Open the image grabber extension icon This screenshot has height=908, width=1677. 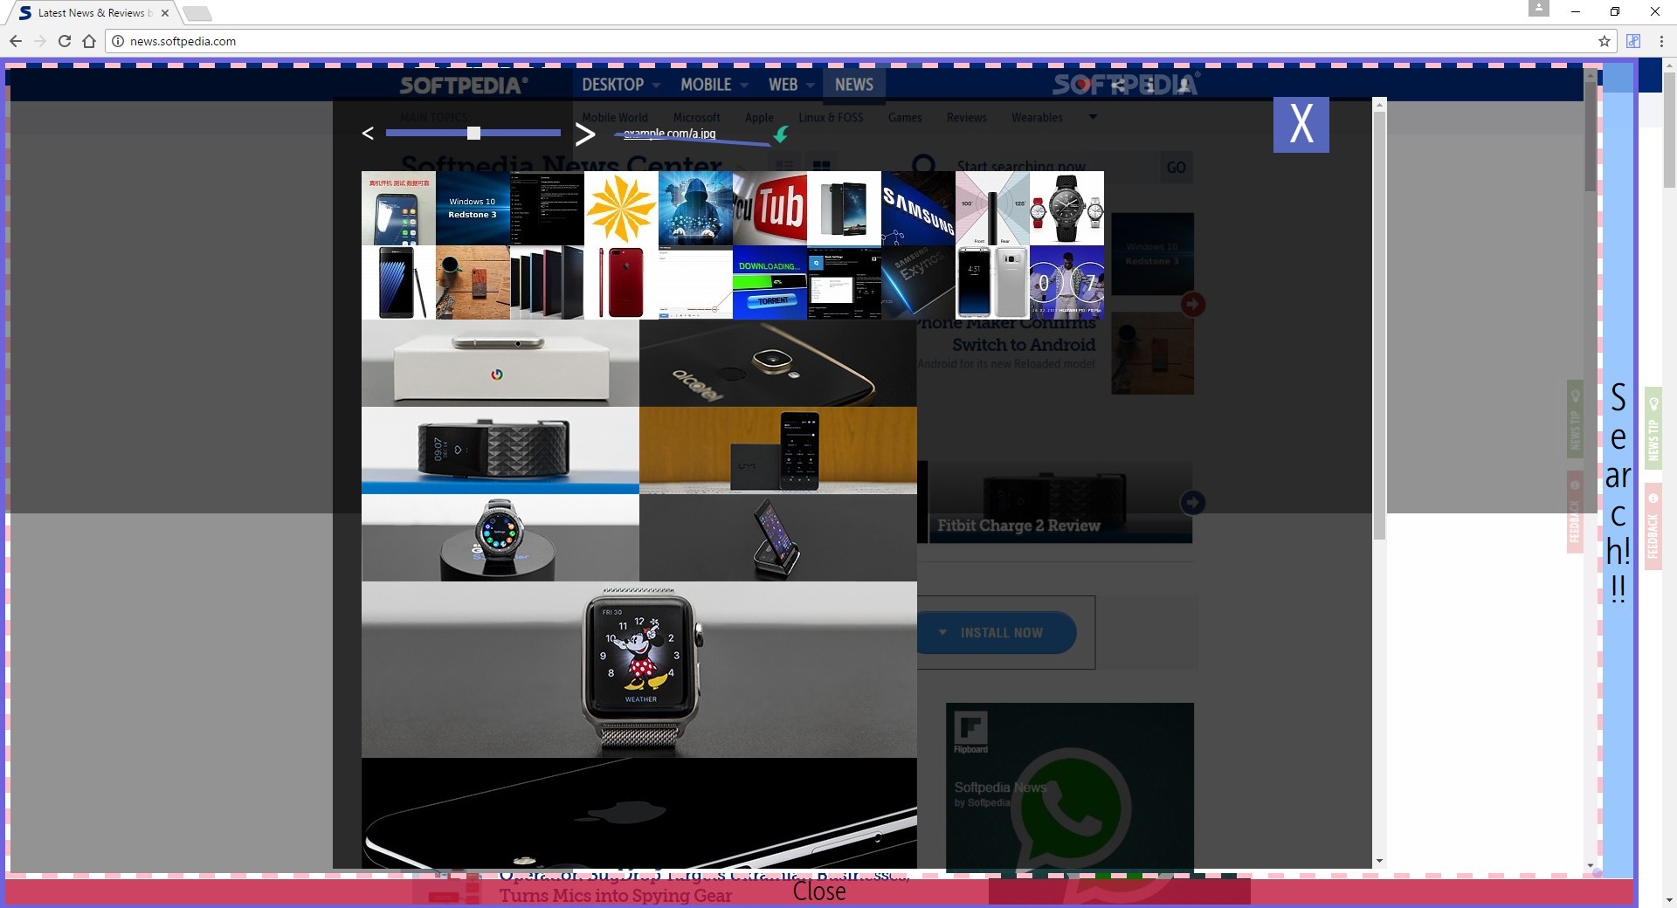tap(1633, 41)
